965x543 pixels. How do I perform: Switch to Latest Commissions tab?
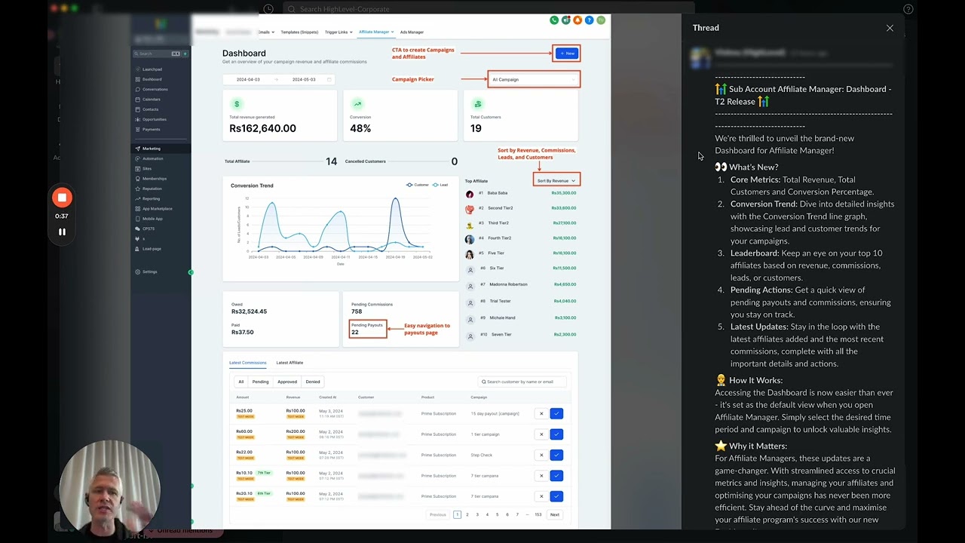(248, 363)
